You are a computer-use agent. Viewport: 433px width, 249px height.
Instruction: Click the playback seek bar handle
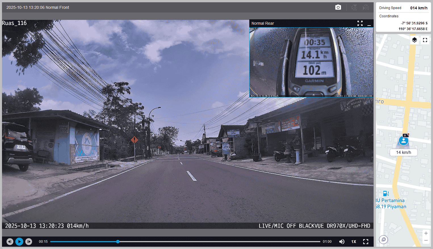118,242
